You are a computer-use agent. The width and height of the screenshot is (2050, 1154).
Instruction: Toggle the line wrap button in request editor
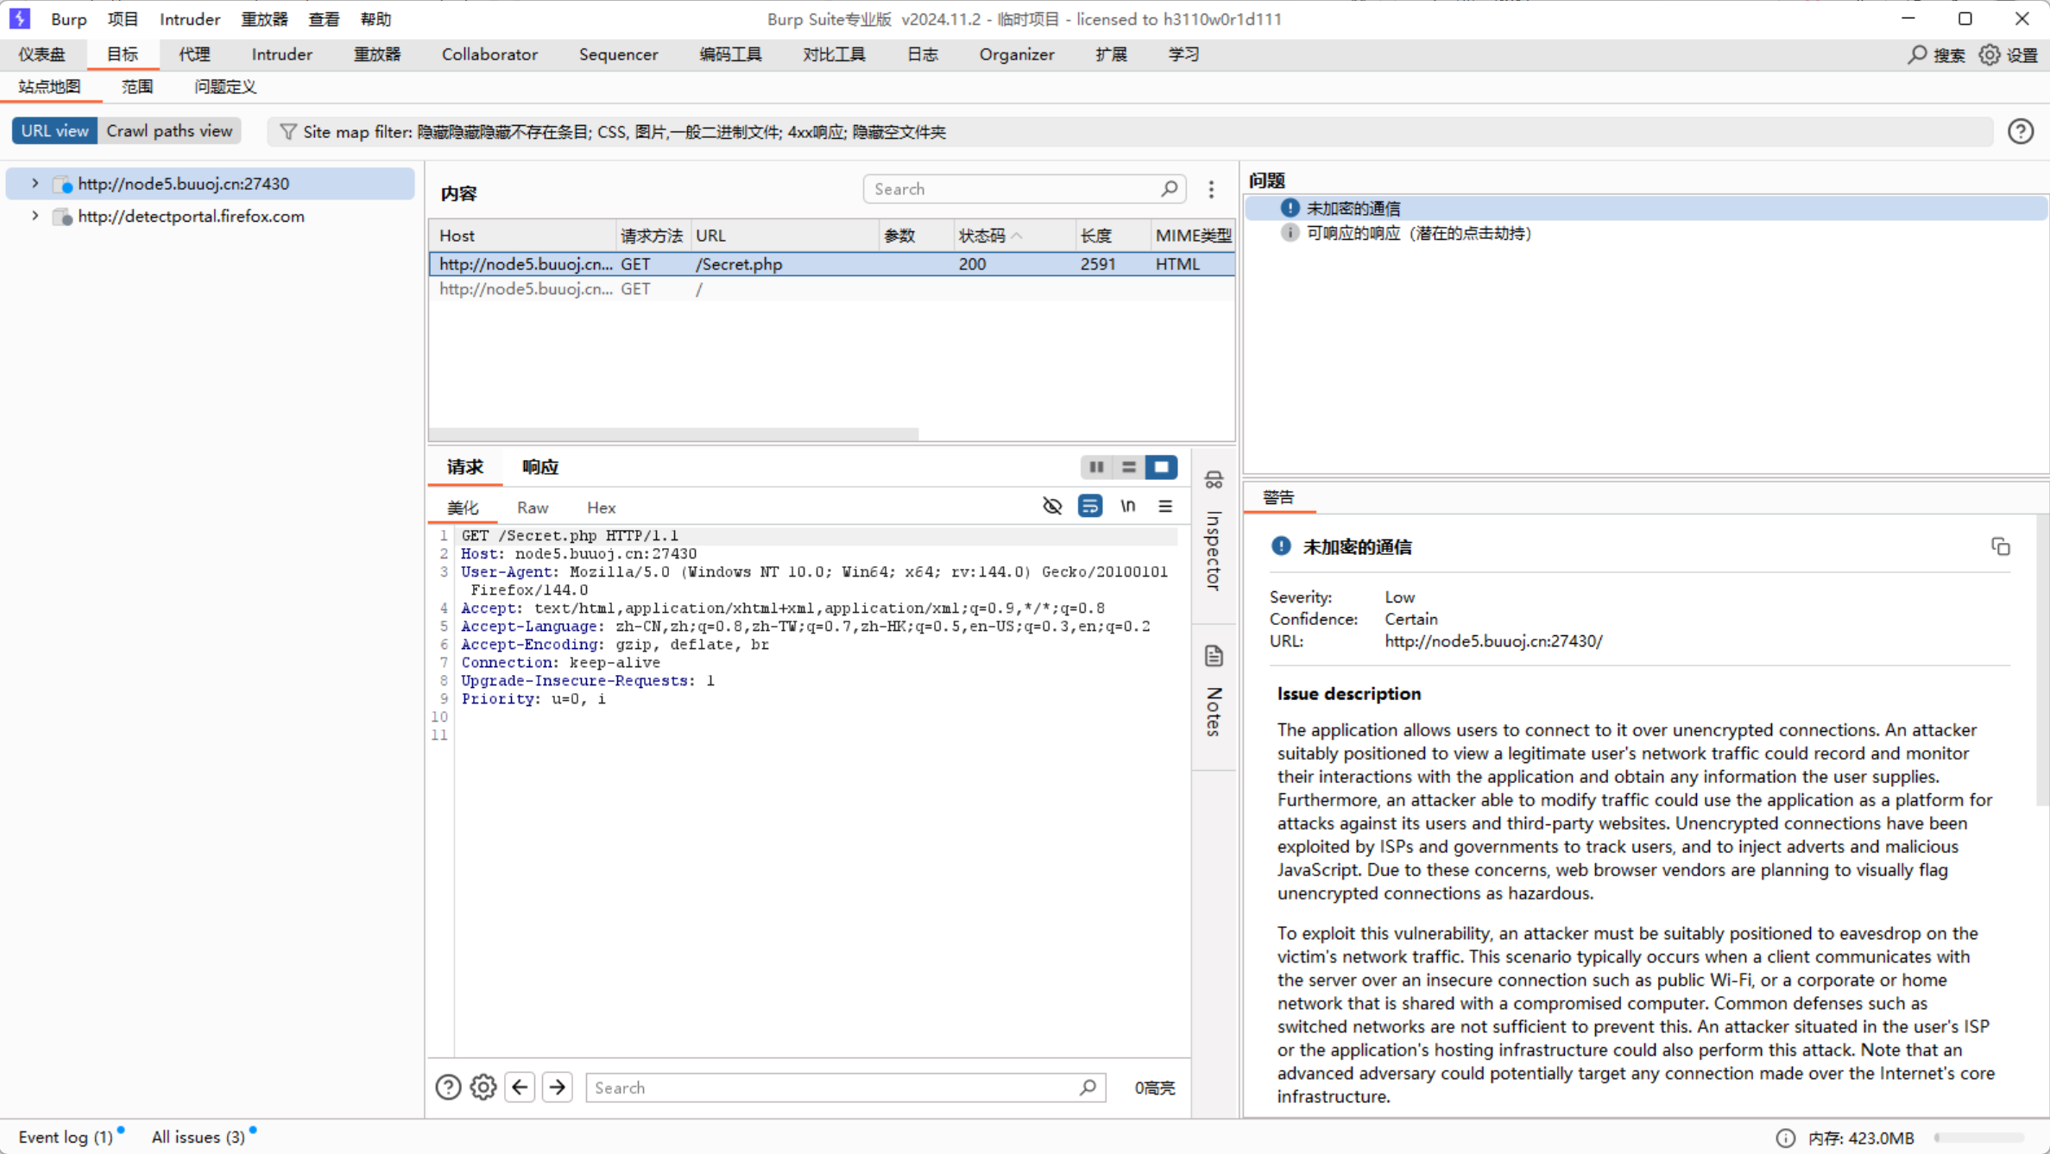click(x=1090, y=507)
